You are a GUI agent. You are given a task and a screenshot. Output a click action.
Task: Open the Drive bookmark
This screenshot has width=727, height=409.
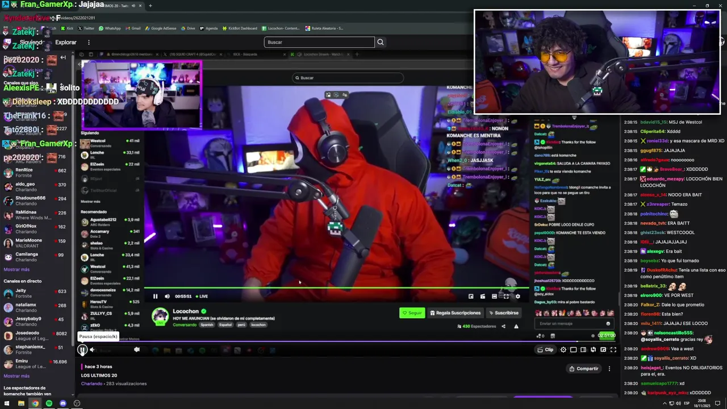coord(188,28)
